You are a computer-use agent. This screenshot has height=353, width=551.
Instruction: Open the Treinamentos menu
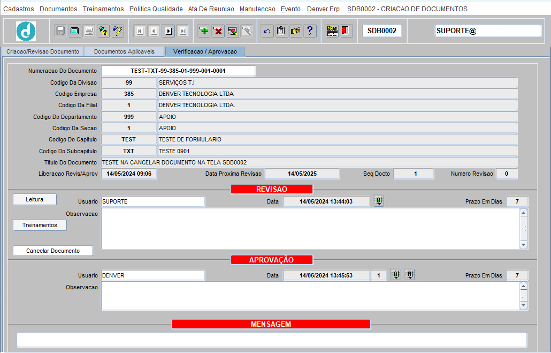coord(103,9)
